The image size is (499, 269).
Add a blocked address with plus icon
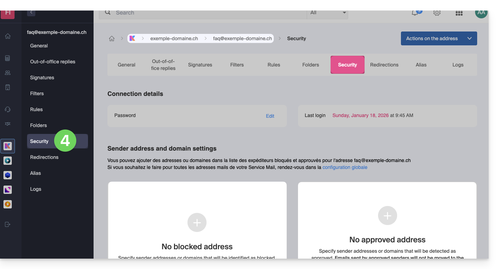pyautogui.click(x=197, y=223)
